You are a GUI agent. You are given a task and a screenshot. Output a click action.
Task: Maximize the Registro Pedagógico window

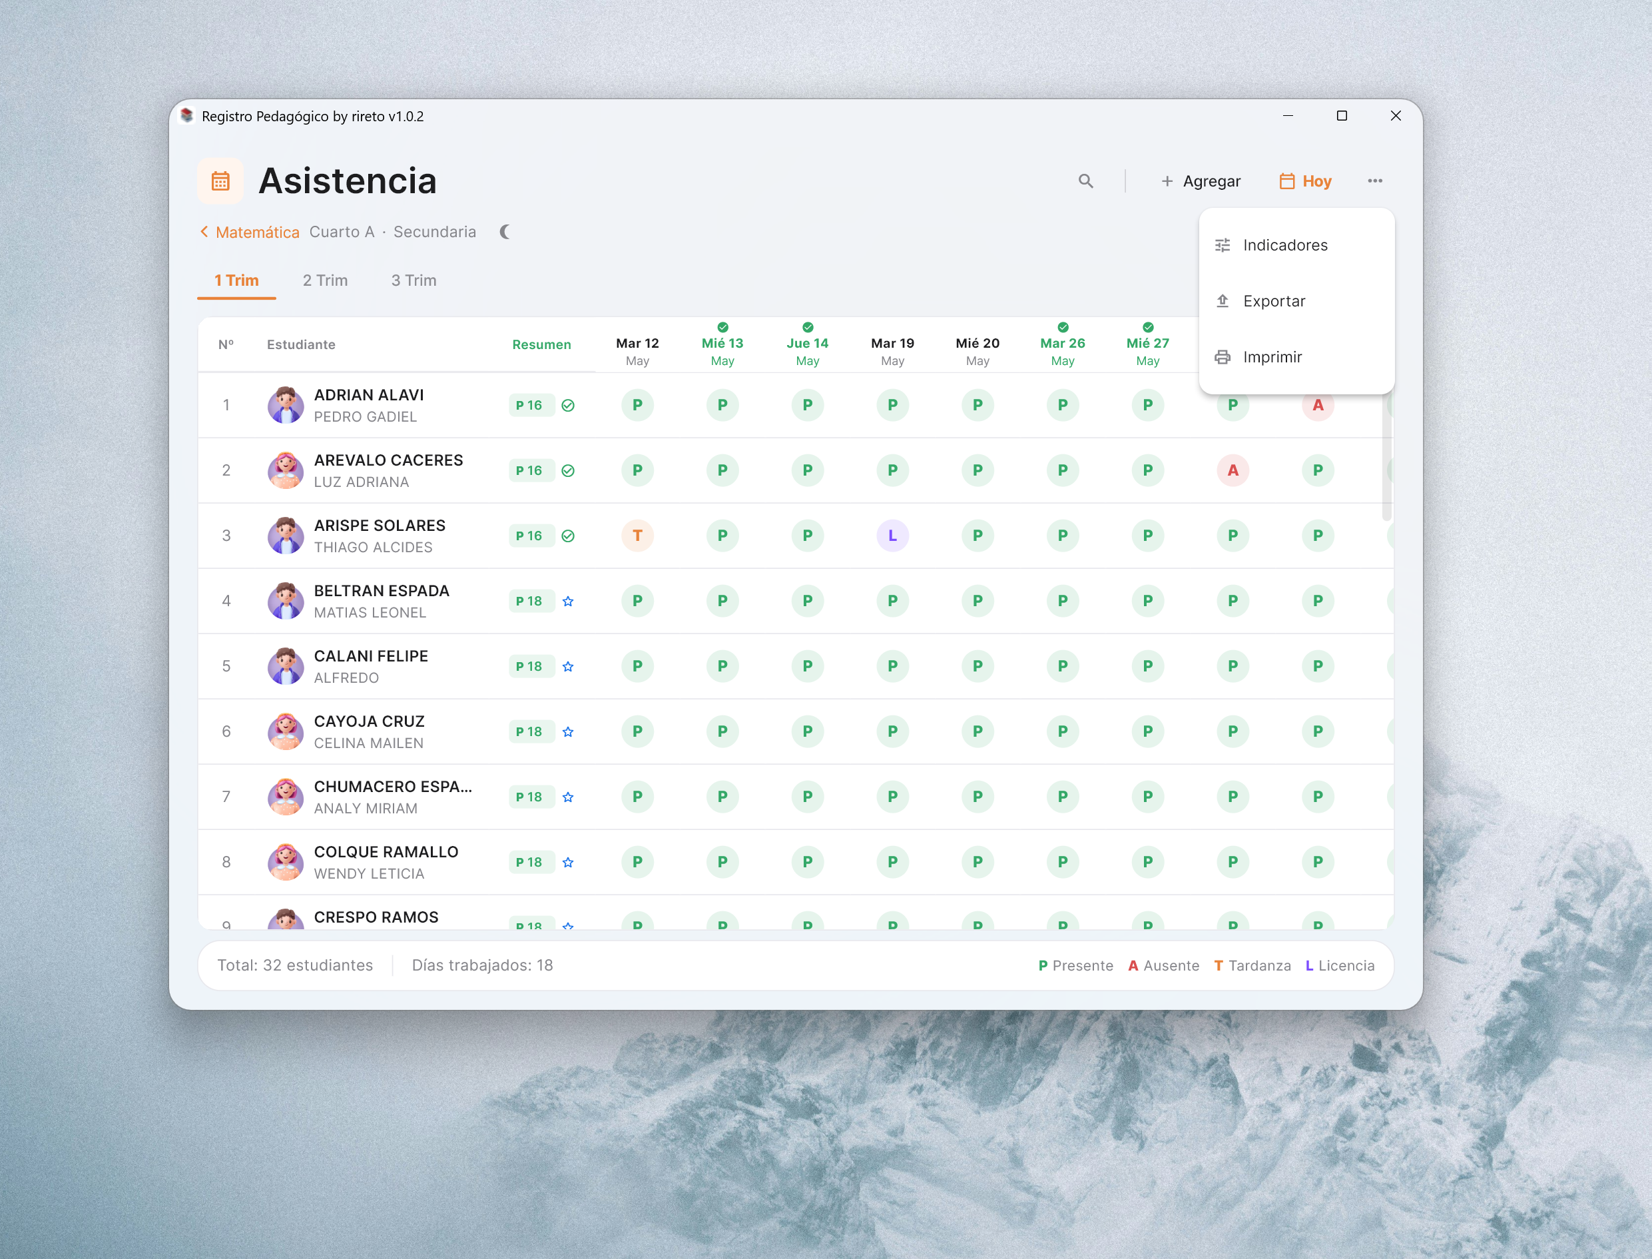point(1342,115)
